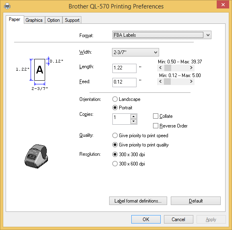Switch to the Graphics tab
Viewport: 232px width, 230px height.
click(x=34, y=20)
